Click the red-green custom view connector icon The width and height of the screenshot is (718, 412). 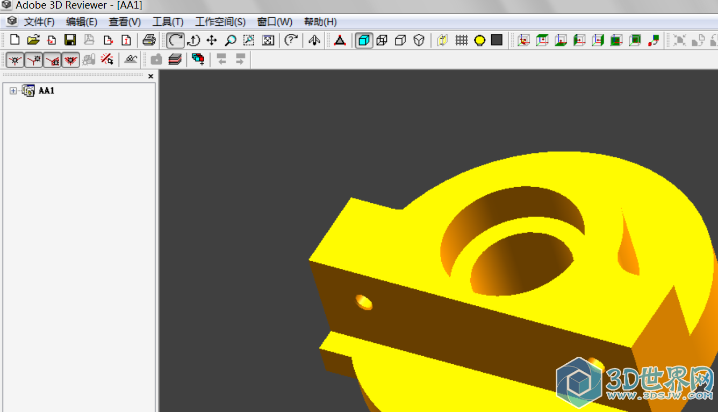pos(654,40)
